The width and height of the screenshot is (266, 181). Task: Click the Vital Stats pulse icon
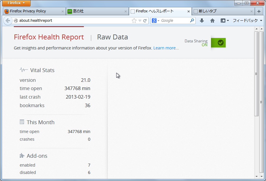[24, 70]
